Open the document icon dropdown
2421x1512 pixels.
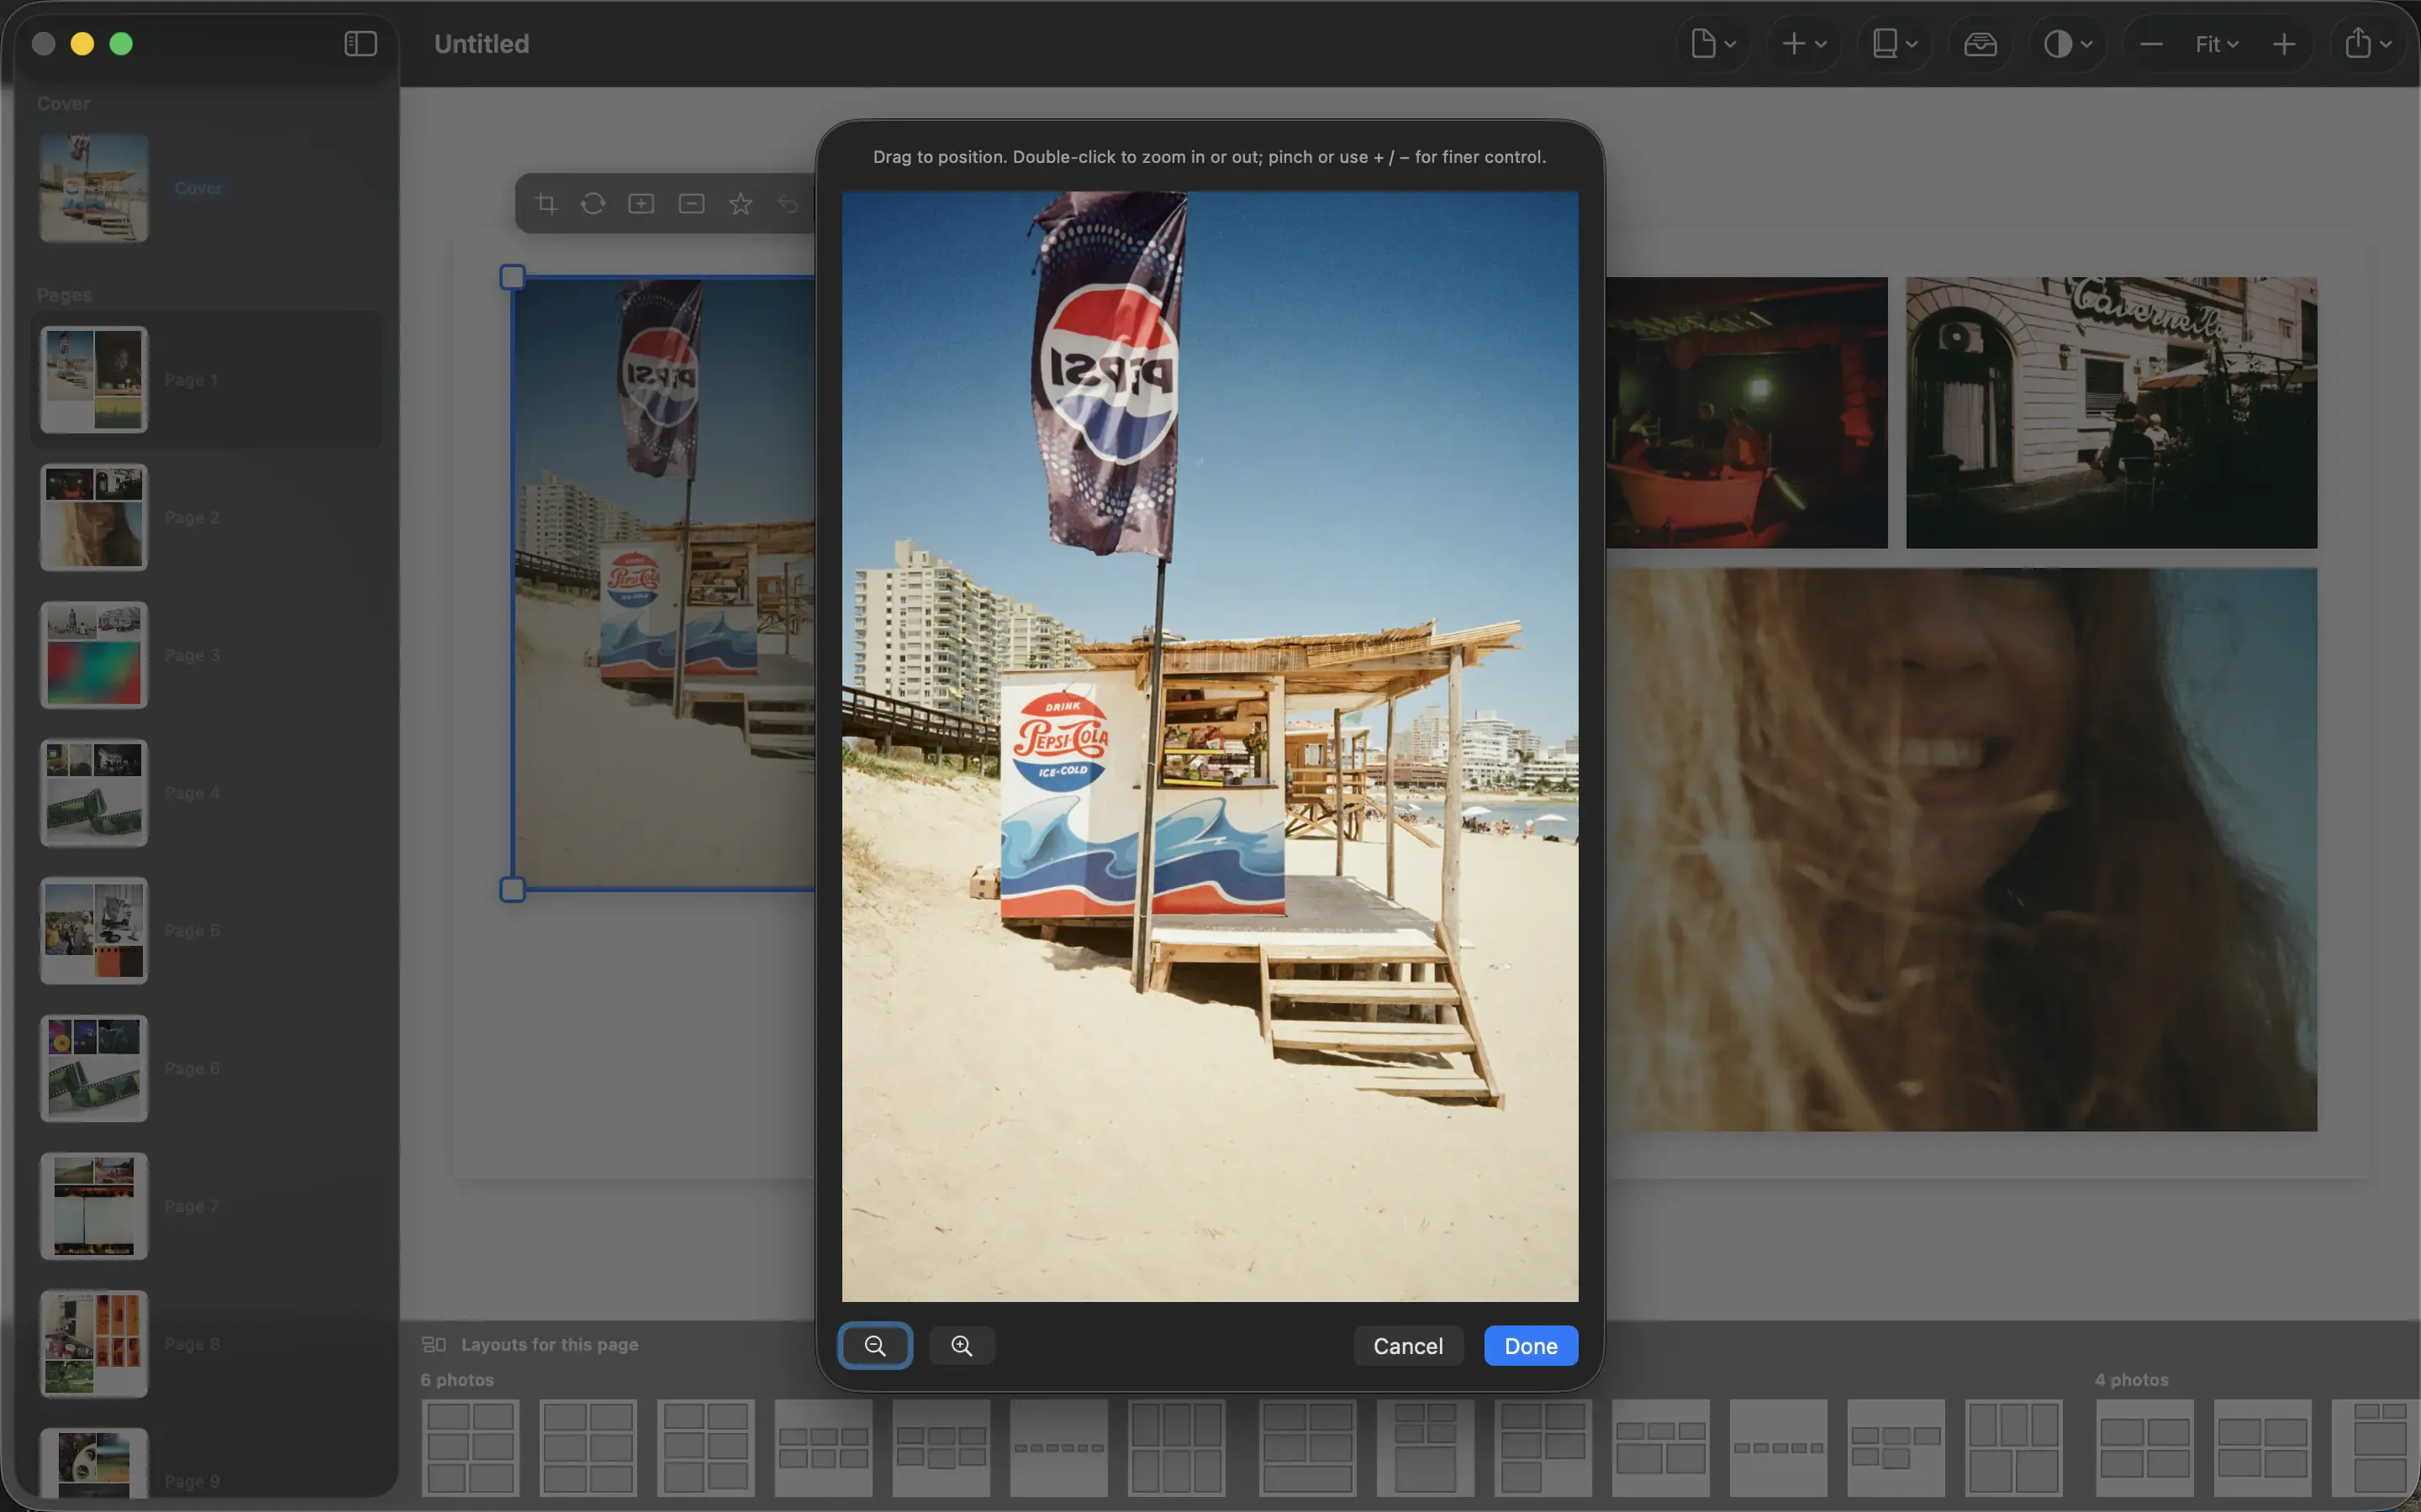1712,44
